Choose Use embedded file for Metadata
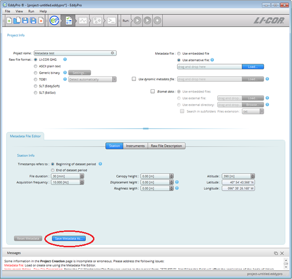This screenshot has width=292, height=279. coord(179,53)
